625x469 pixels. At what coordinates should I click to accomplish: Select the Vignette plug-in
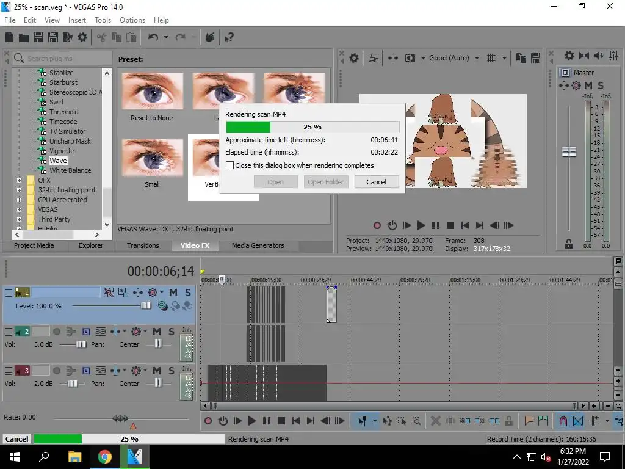[x=62, y=151]
